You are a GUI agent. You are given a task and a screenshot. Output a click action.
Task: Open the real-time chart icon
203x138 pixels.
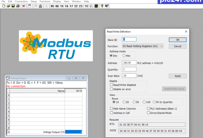pyautogui.click(x=96, y=6)
